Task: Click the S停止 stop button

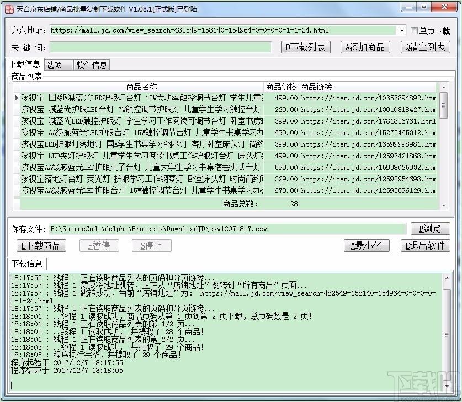Action: 151,246
